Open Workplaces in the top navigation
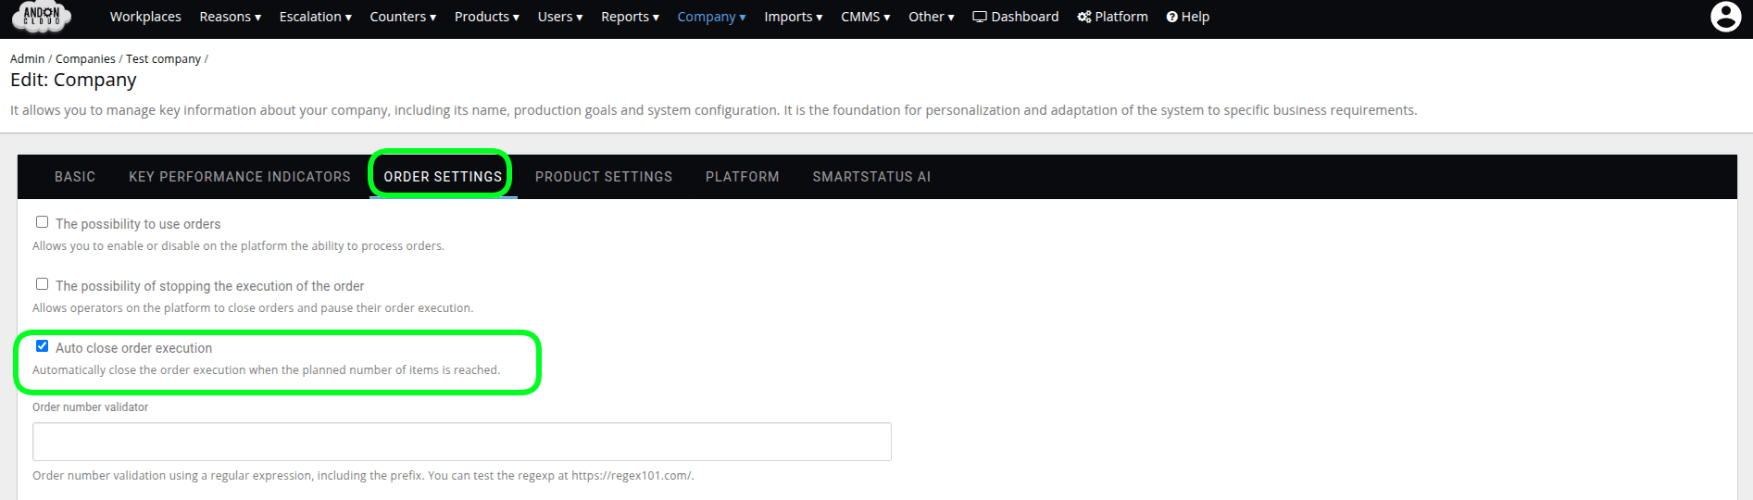 pyautogui.click(x=145, y=17)
